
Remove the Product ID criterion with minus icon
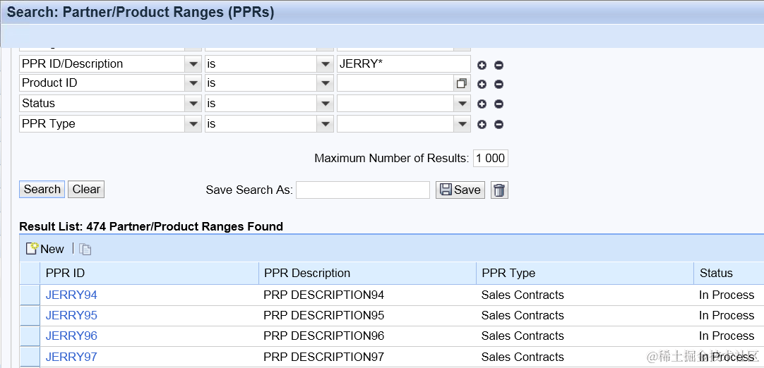499,84
